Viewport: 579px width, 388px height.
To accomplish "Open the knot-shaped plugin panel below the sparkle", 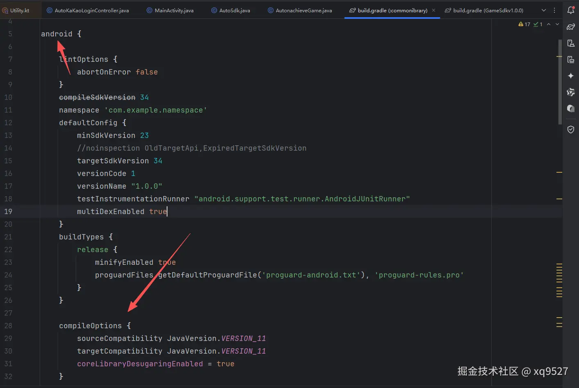I will point(571,92).
